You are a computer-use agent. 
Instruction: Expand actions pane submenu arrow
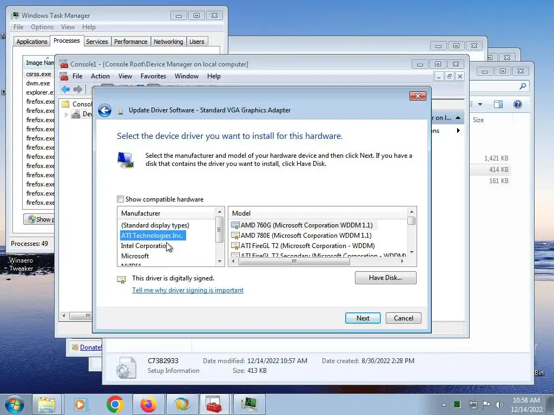coord(458,131)
